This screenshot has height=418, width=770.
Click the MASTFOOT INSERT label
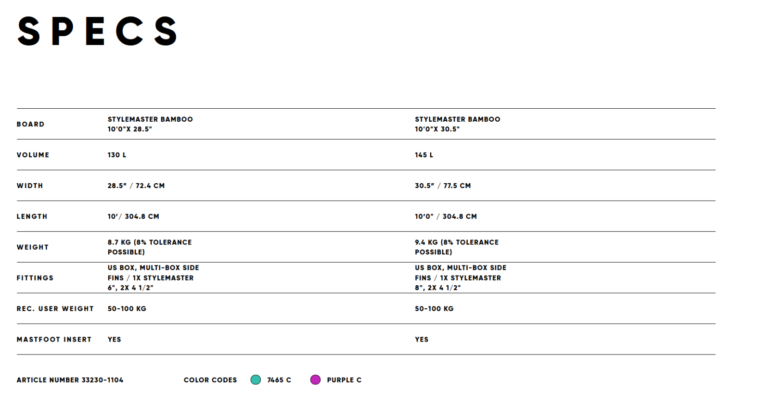coord(54,340)
